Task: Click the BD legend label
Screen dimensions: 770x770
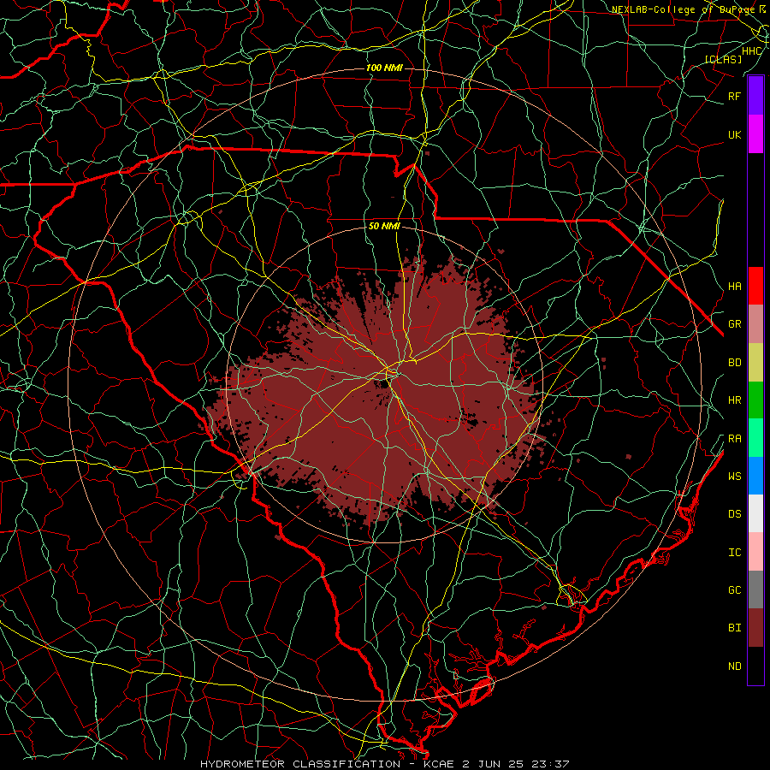Action: 734,363
